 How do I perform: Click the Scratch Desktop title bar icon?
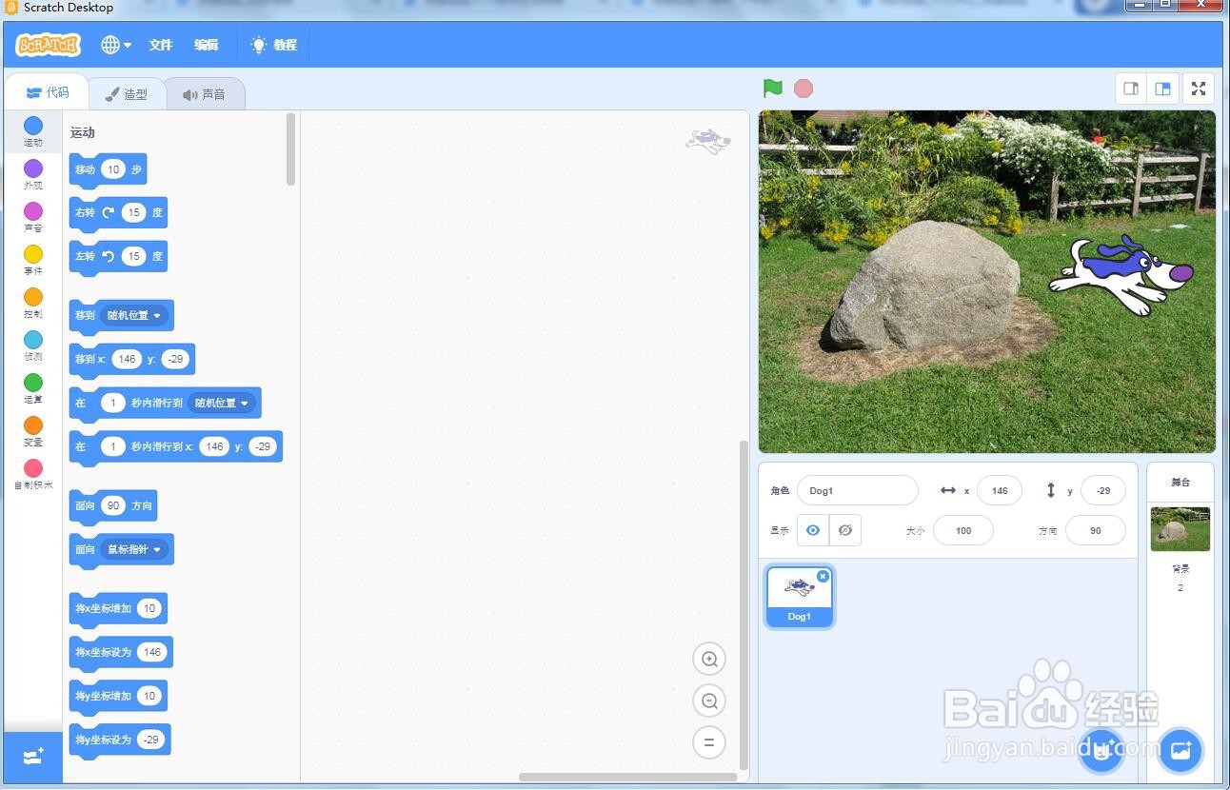click(x=11, y=8)
